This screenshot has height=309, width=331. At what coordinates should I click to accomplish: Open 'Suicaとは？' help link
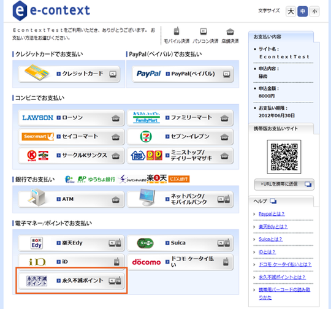(270, 239)
